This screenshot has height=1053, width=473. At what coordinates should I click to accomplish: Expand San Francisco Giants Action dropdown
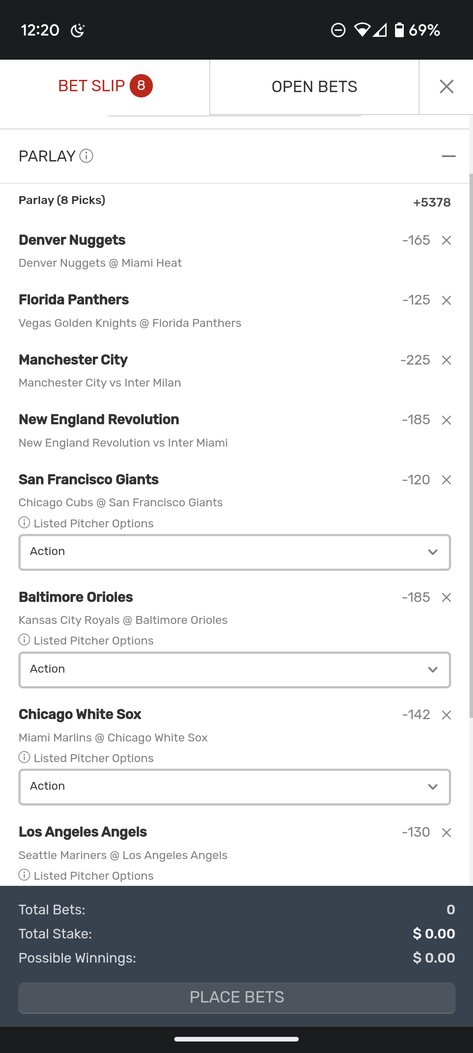click(234, 552)
